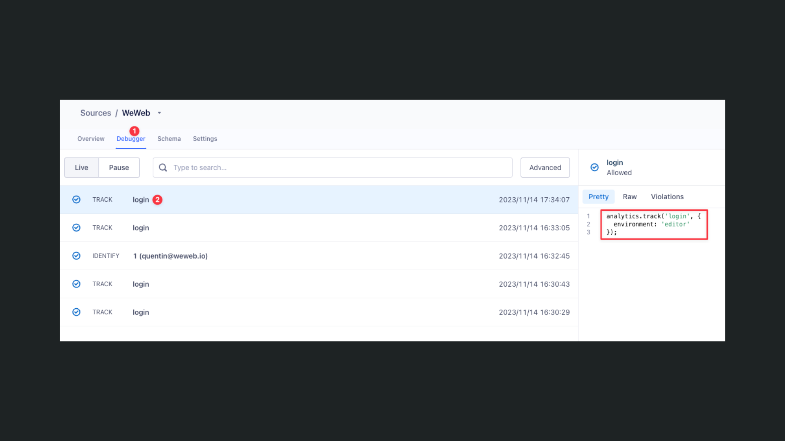Click the red badge showing 2 next to login
This screenshot has height=441, width=785.
pos(158,200)
